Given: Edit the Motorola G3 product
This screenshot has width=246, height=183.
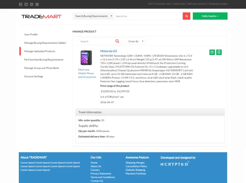Looking at the screenshot, I should pyautogui.click(x=212, y=52).
